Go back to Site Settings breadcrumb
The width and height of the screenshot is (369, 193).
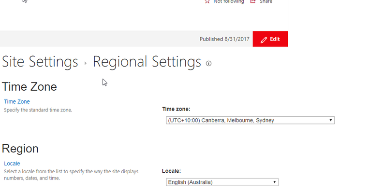click(x=40, y=62)
